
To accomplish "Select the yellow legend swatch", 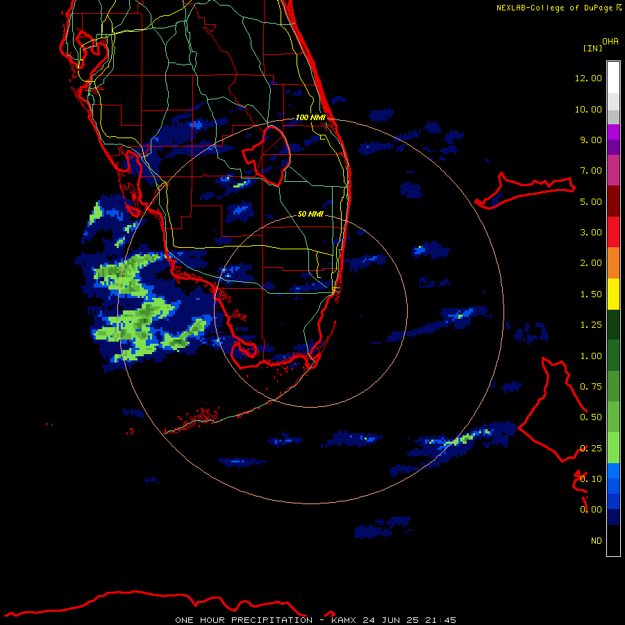I will pos(613,294).
